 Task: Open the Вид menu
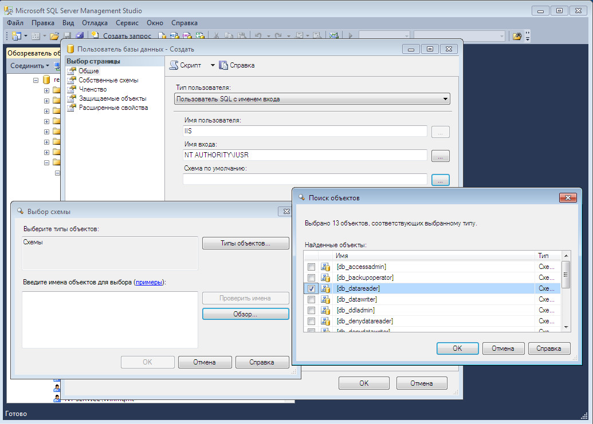68,23
